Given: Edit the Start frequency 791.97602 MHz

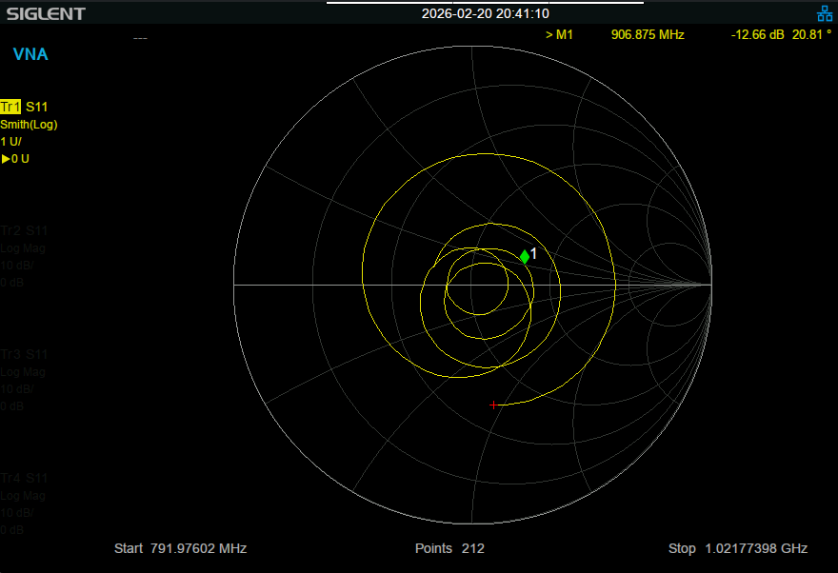Looking at the screenshot, I should (179, 548).
